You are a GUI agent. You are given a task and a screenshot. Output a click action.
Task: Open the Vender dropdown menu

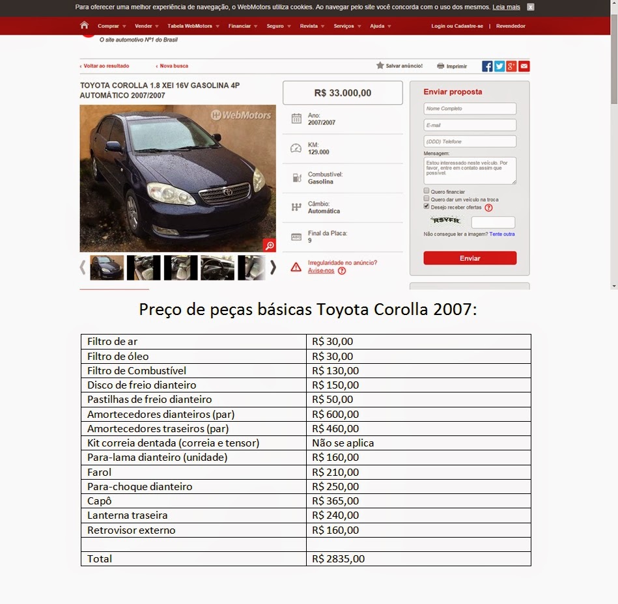click(147, 26)
